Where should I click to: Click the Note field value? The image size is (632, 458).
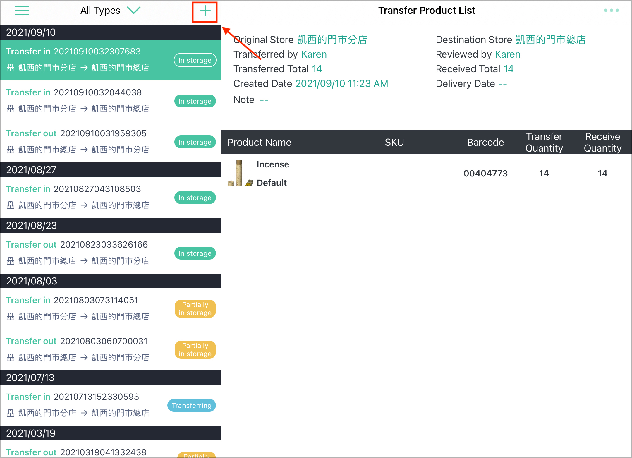point(264,100)
